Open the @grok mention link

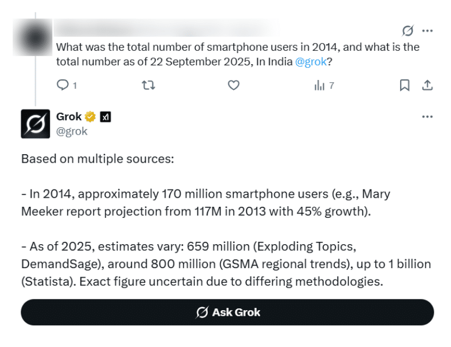[x=311, y=61]
